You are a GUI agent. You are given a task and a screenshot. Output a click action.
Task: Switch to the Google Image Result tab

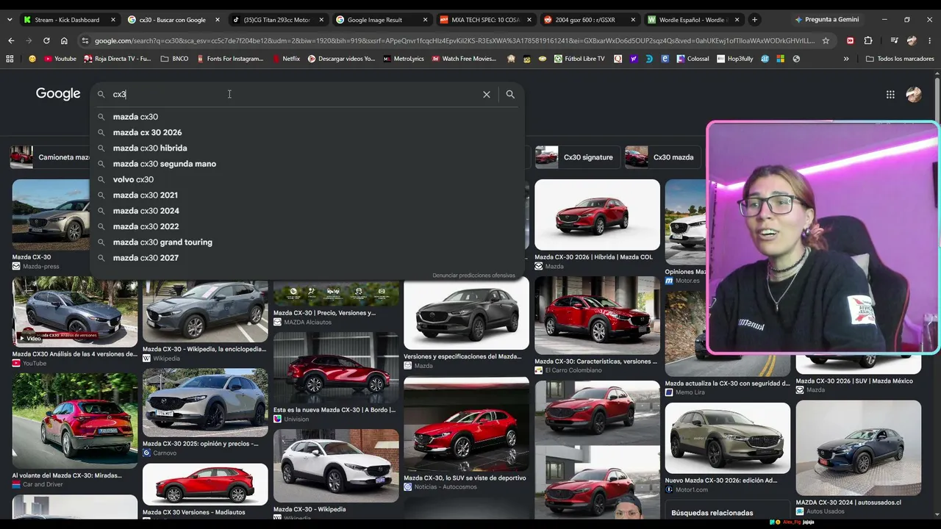pos(382,20)
